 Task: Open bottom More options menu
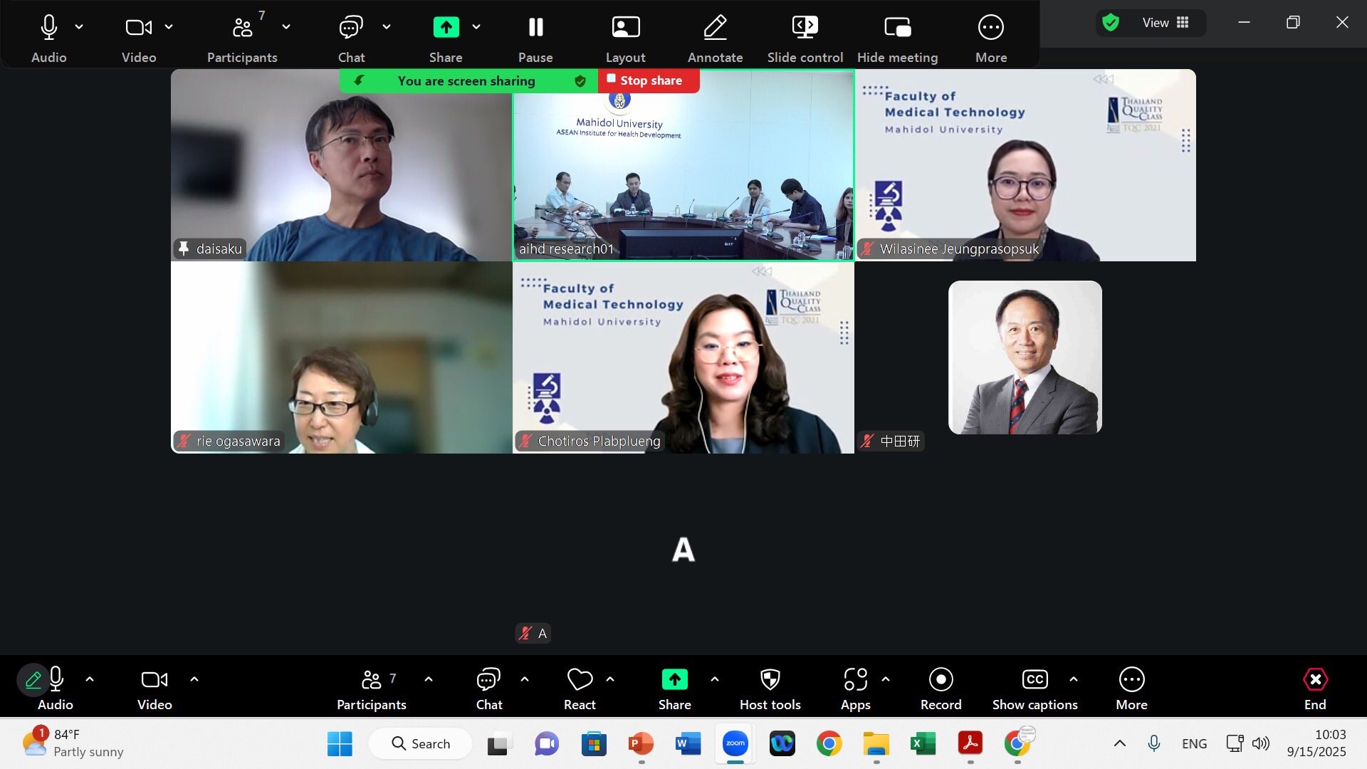pos(1131,680)
